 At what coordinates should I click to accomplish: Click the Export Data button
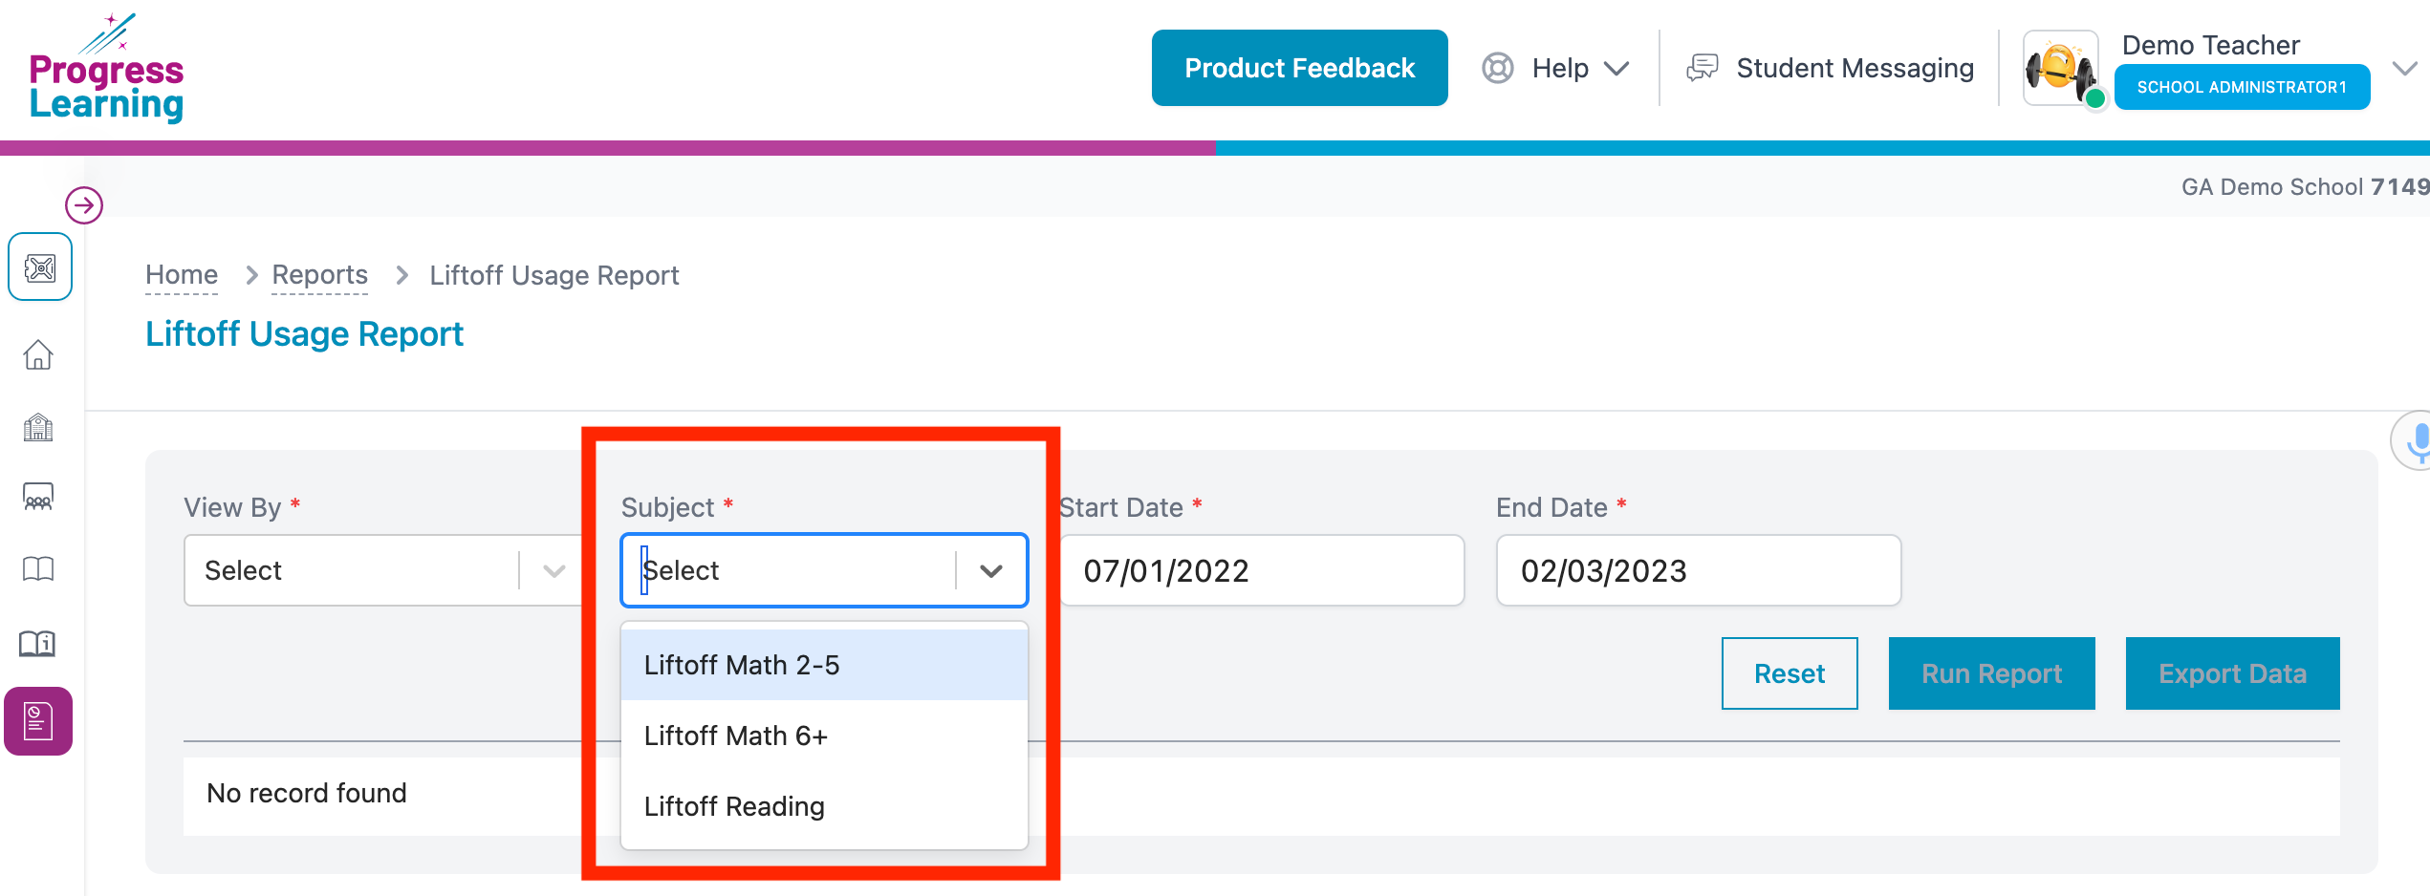pos(2232,673)
